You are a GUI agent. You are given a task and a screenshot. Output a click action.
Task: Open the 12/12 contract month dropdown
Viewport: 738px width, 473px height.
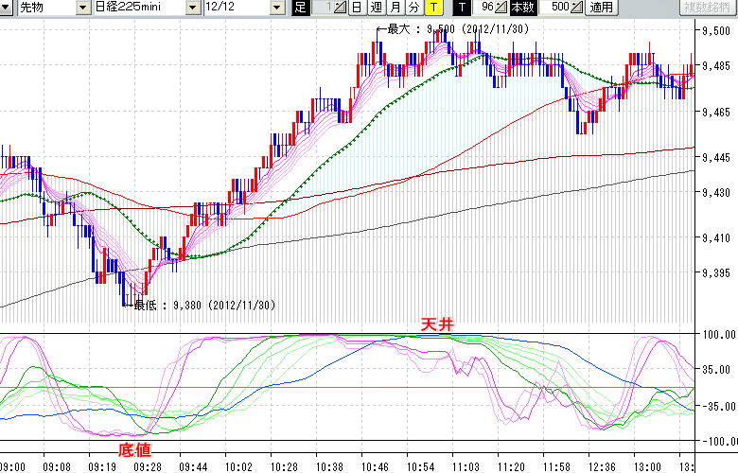276,8
